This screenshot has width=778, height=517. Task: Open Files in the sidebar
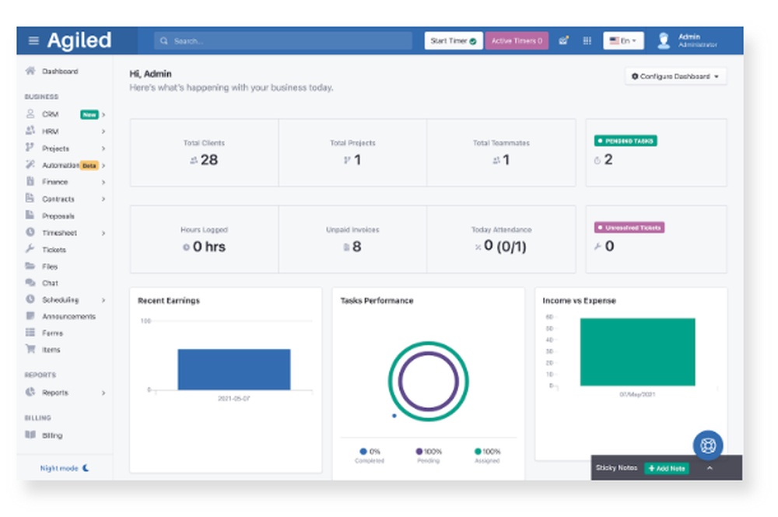(x=50, y=267)
